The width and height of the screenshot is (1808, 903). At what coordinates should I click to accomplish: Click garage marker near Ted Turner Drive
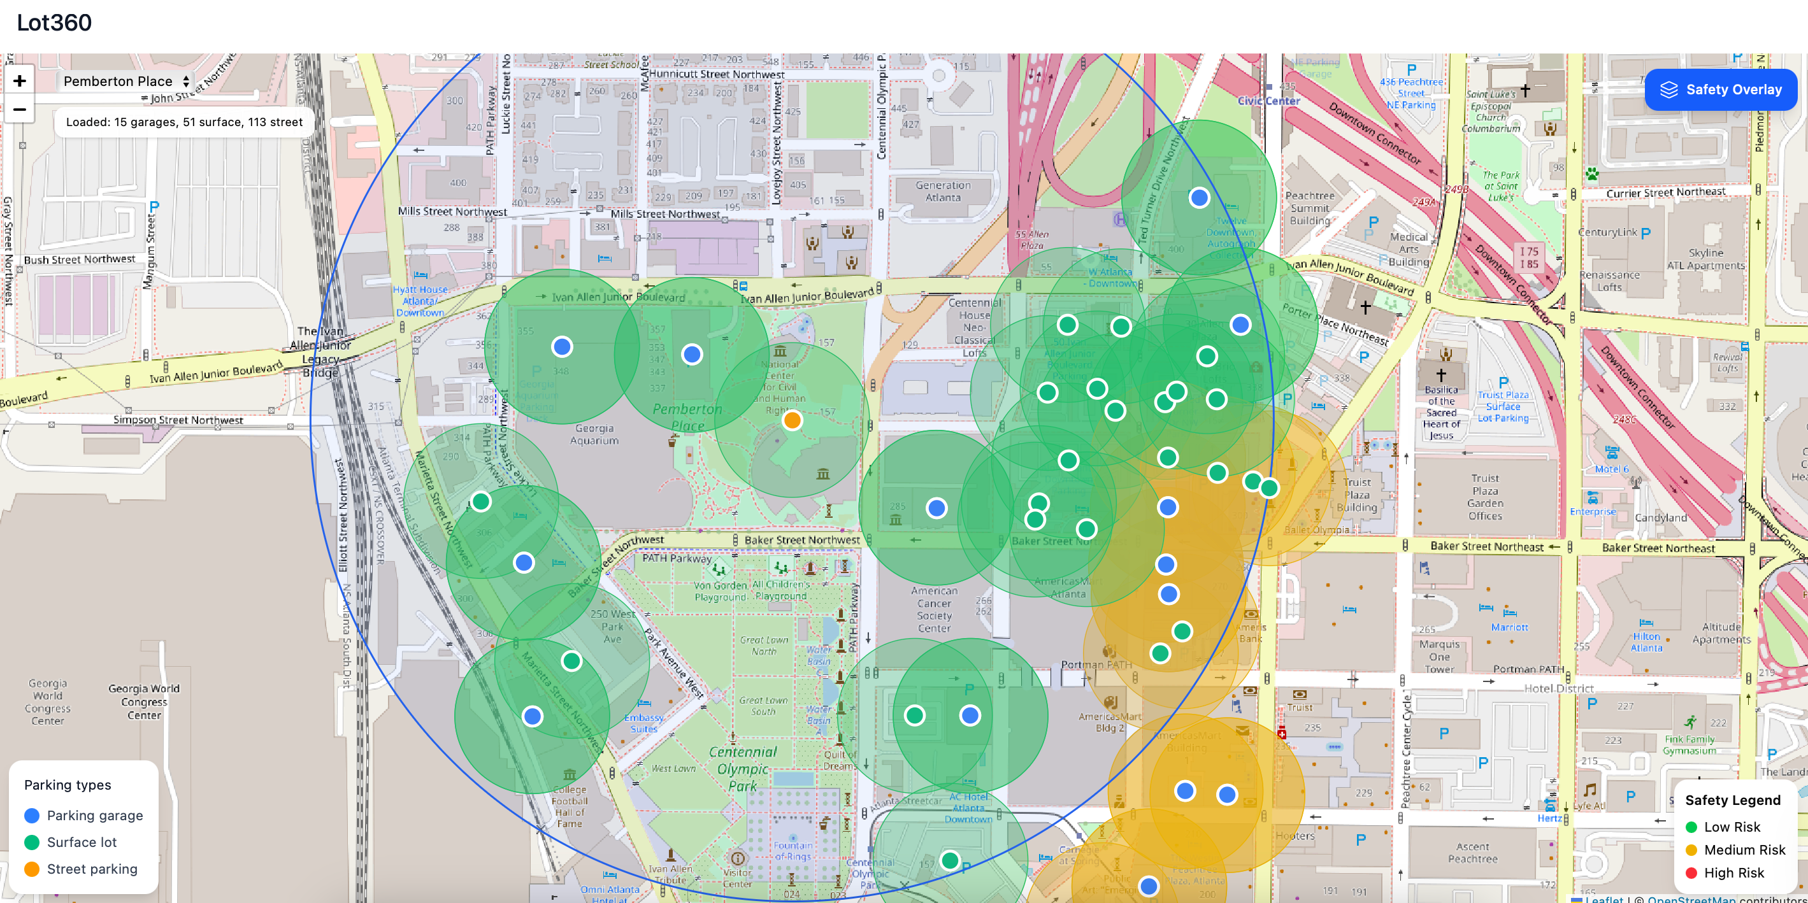click(1199, 198)
